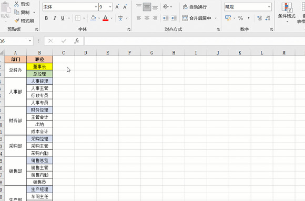Select the 出纳 cell
This screenshot has height=201, width=305.
tap(39, 125)
